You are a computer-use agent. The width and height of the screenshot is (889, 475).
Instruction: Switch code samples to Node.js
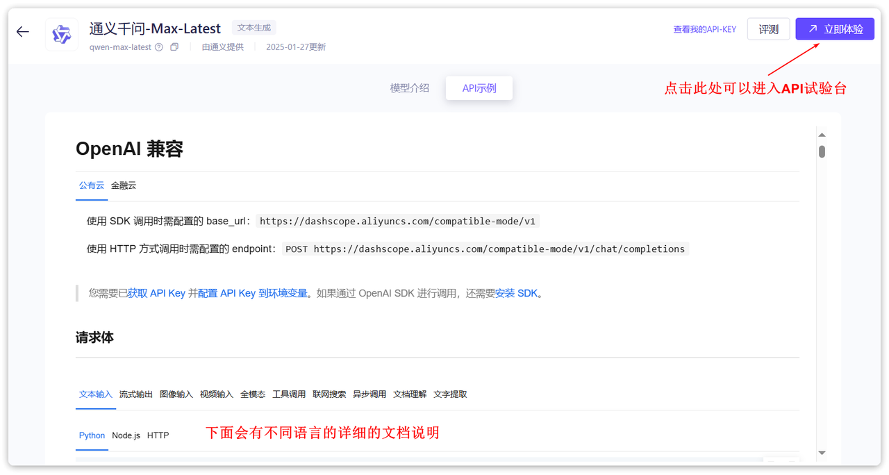click(x=126, y=435)
